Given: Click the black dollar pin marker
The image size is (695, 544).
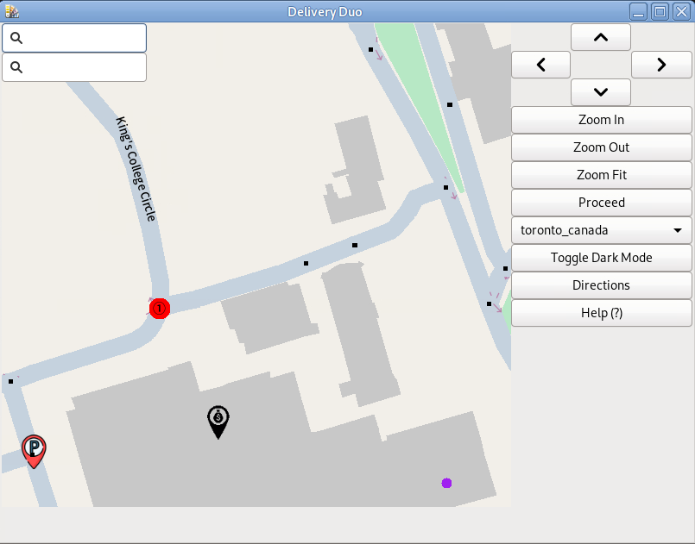Looking at the screenshot, I should (218, 420).
